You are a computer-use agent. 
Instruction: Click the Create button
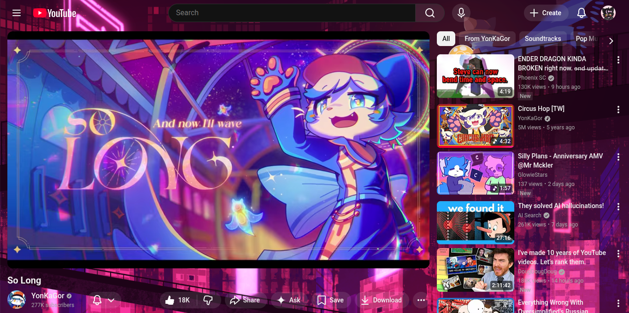545,13
